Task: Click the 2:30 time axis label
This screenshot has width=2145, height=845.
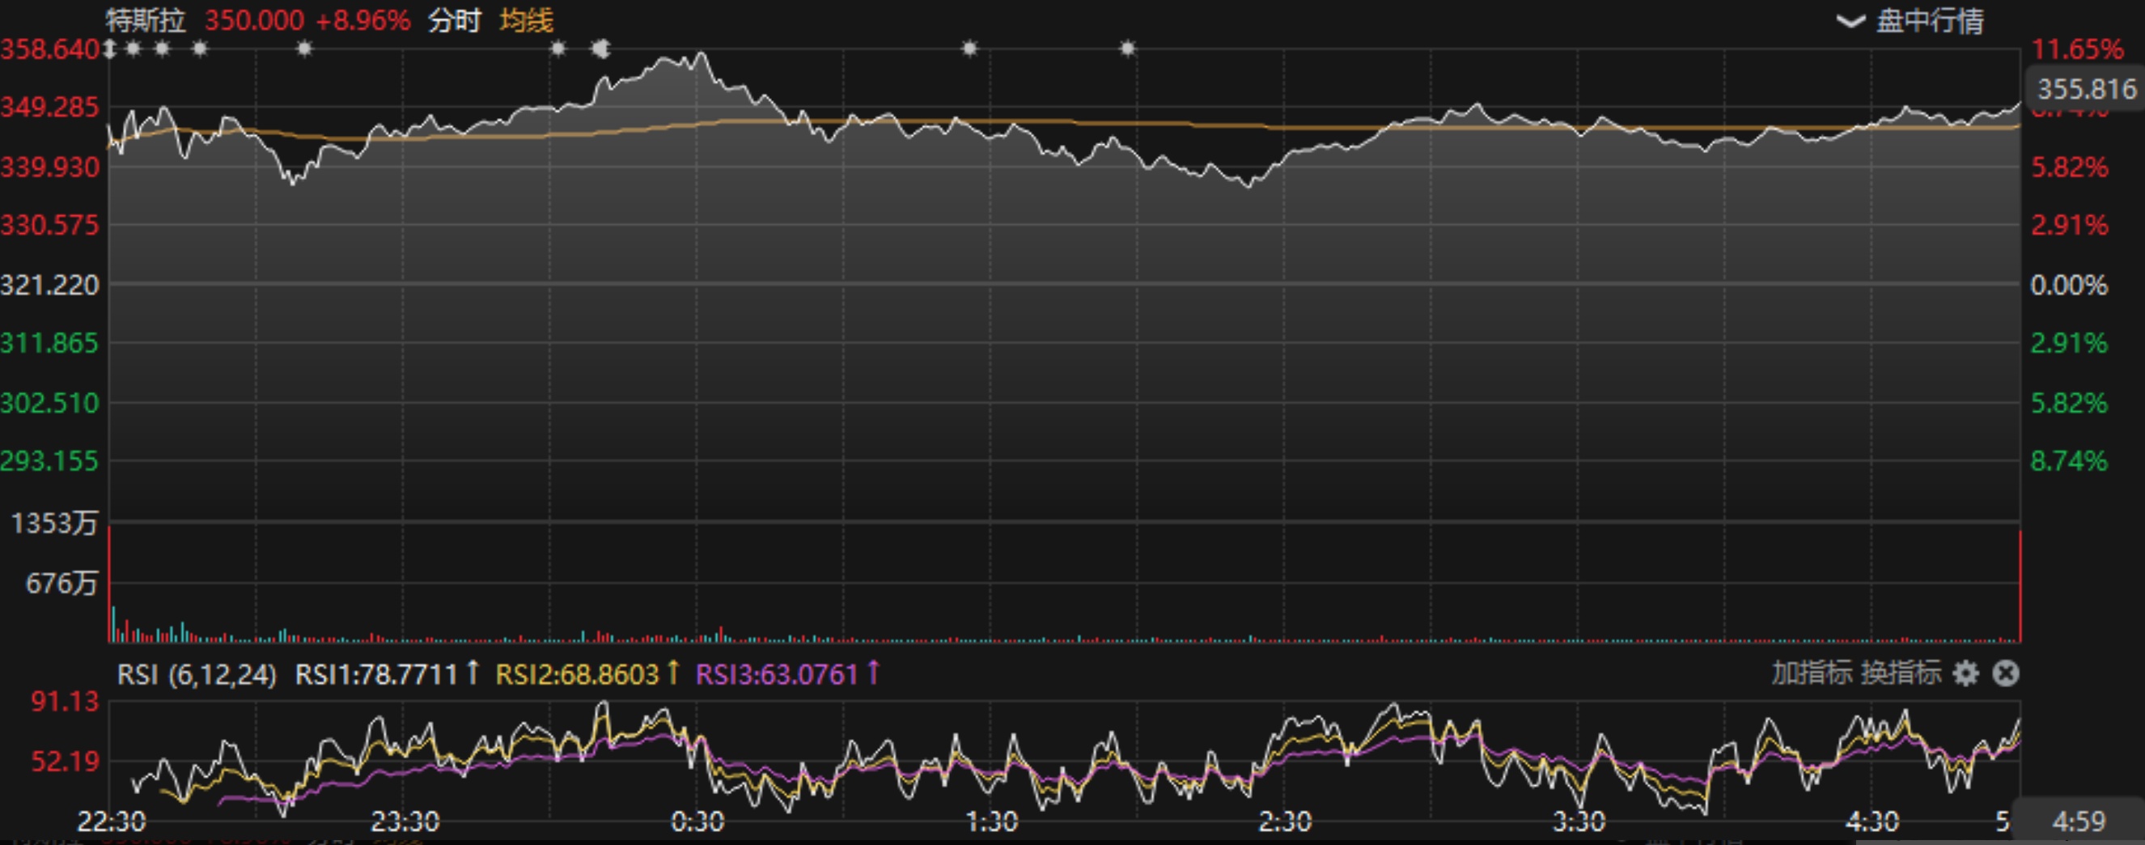Action: click(1285, 822)
